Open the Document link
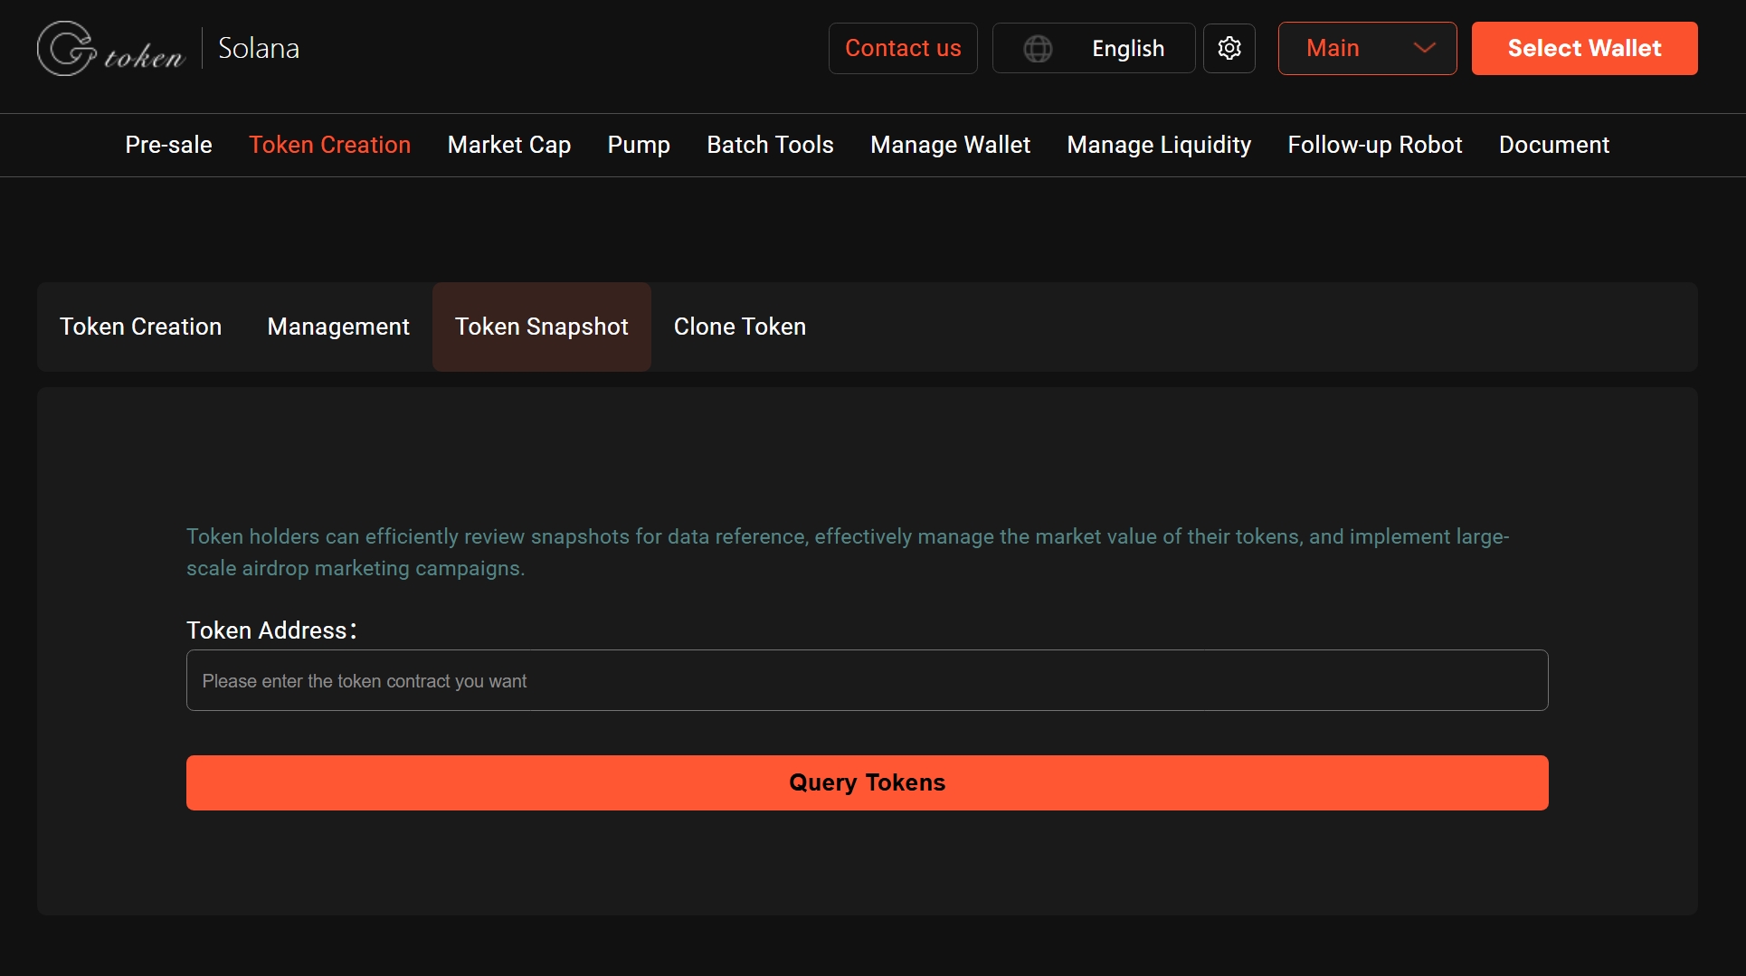Image resolution: width=1746 pixels, height=976 pixels. [x=1553, y=145]
